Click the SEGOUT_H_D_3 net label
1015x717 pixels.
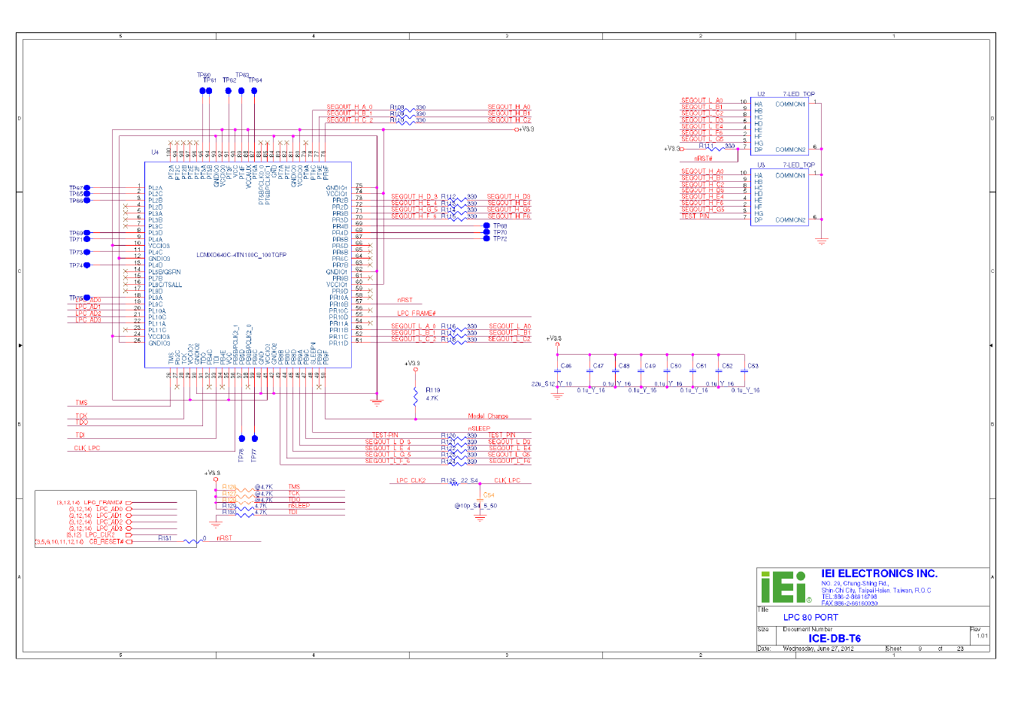pyautogui.click(x=414, y=197)
